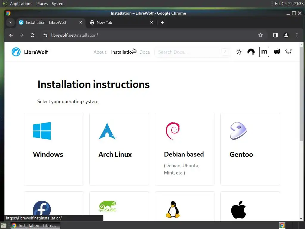
Task: Toggle the light/dark theme sun icon
Action: (239, 52)
